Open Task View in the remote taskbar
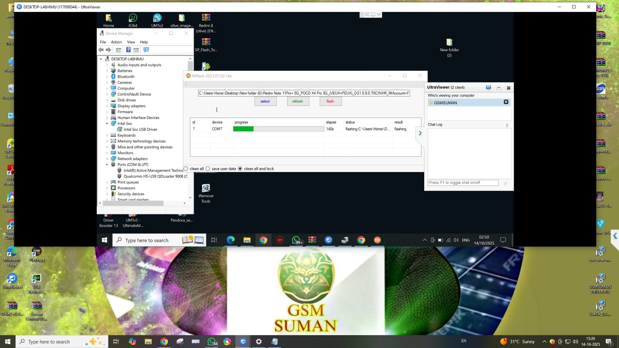 pos(214,240)
